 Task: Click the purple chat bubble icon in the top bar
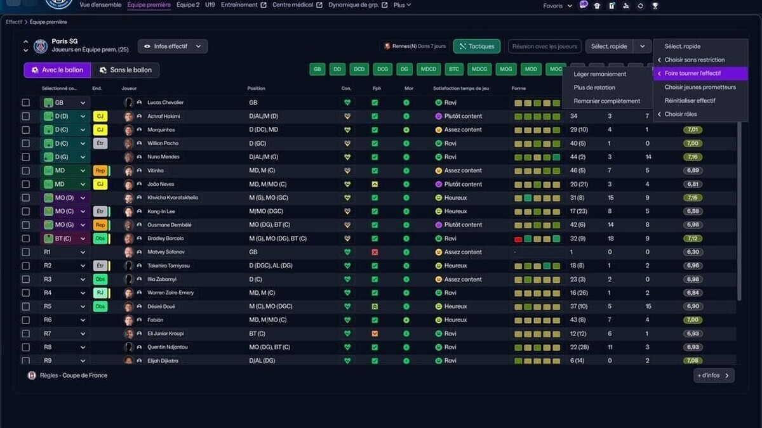(584, 5)
